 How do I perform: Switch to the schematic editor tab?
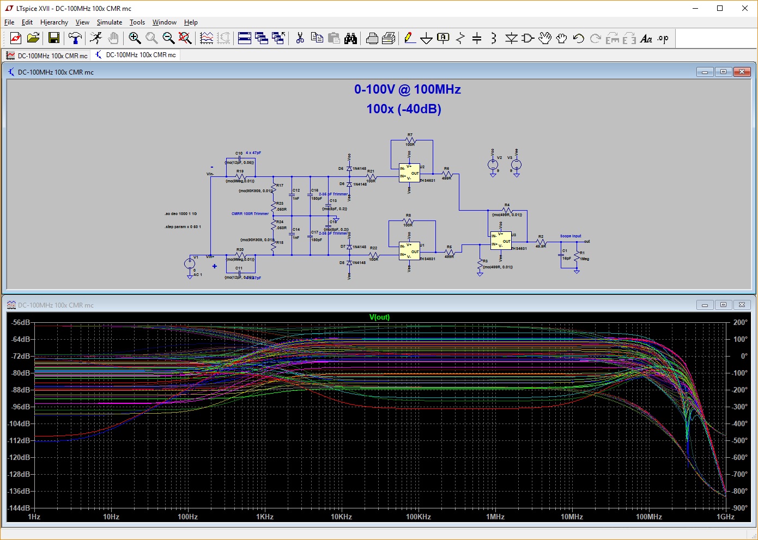coord(135,55)
